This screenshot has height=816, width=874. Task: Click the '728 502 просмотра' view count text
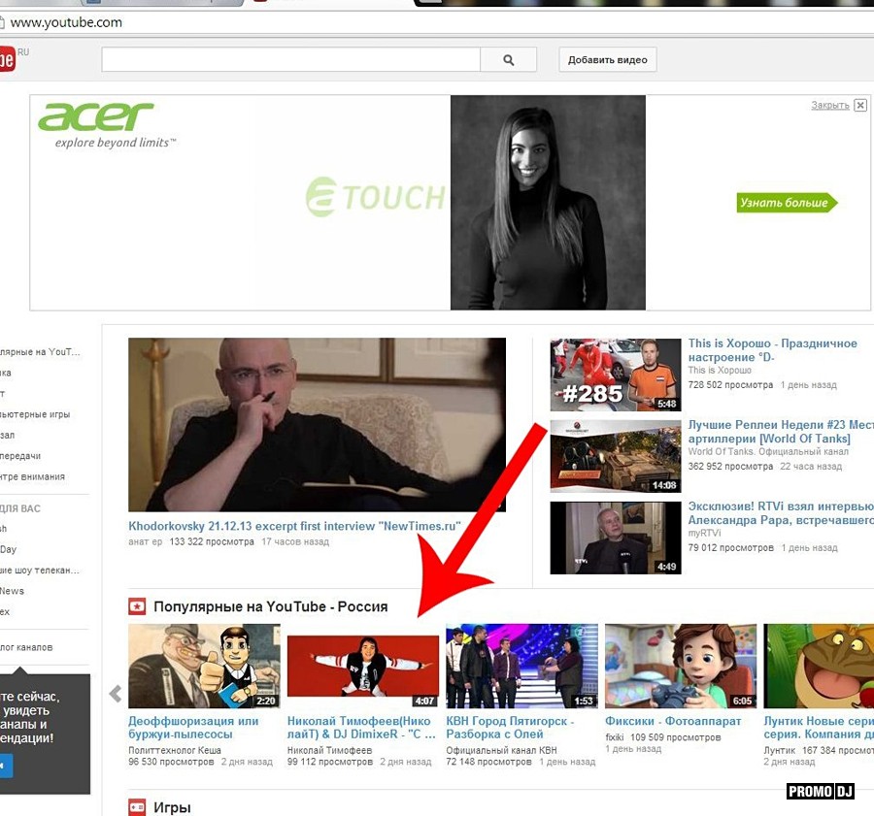coord(730,384)
